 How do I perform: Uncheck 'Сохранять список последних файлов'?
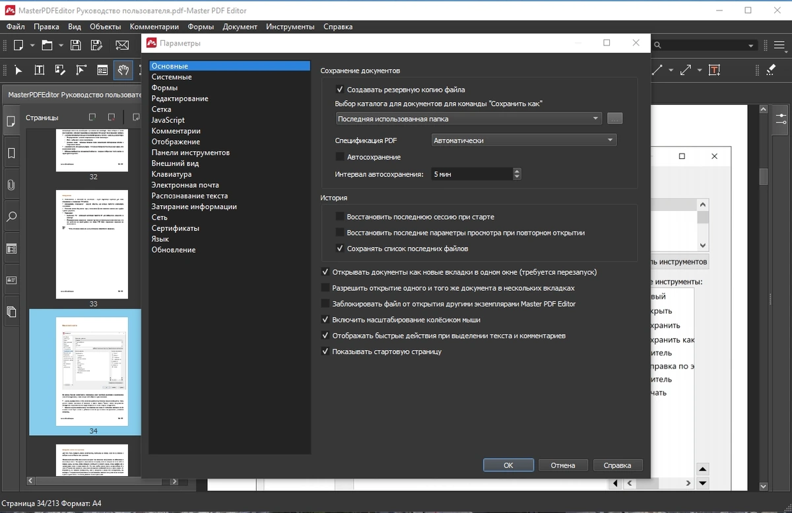340,249
